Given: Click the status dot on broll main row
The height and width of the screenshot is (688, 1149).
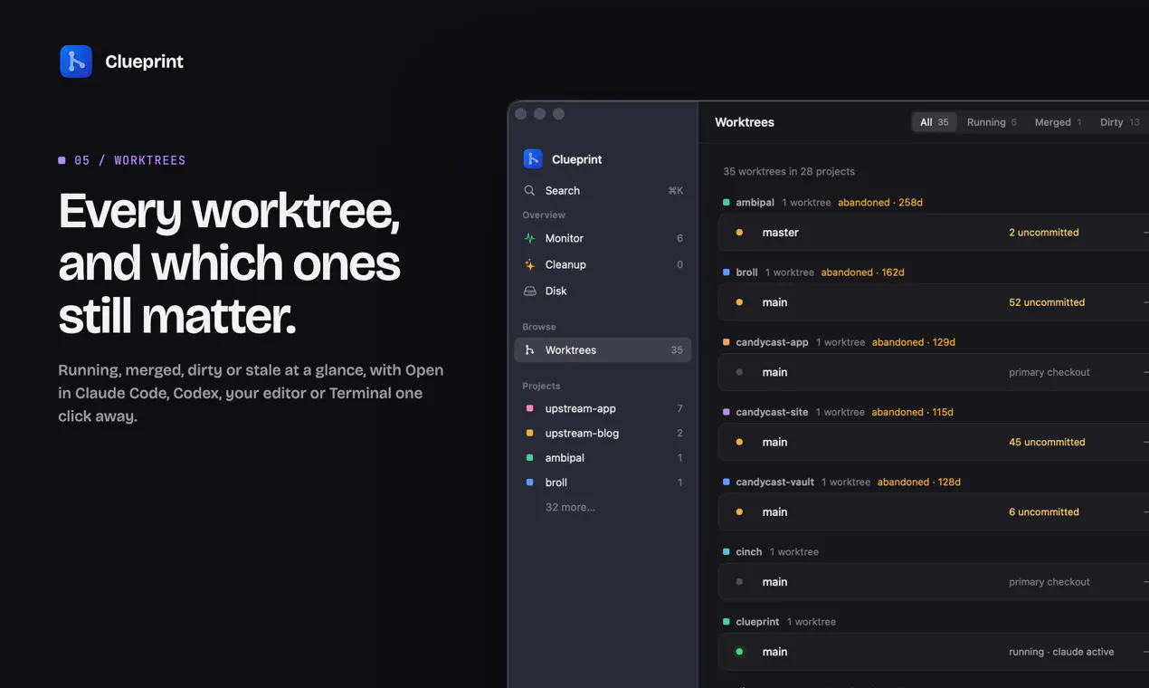Looking at the screenshot, I should [739, 302].
